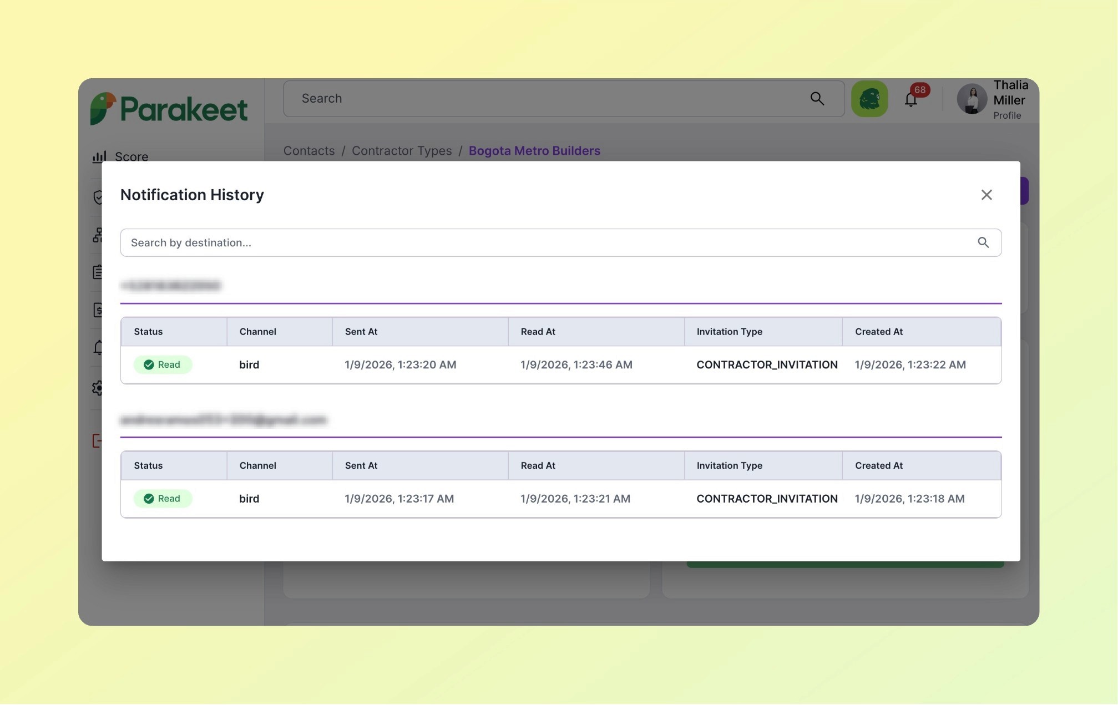
Task: Select the Bogota Metro Builders breadcrumb tab
Action: click(534, 150)
